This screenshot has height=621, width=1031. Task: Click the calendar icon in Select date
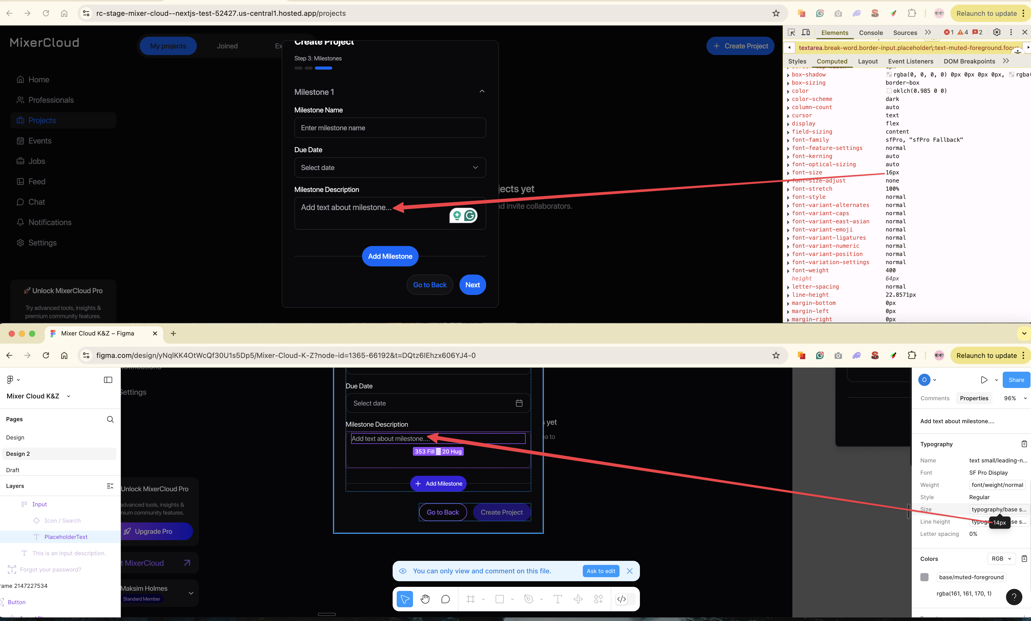(x=519, y=403)
